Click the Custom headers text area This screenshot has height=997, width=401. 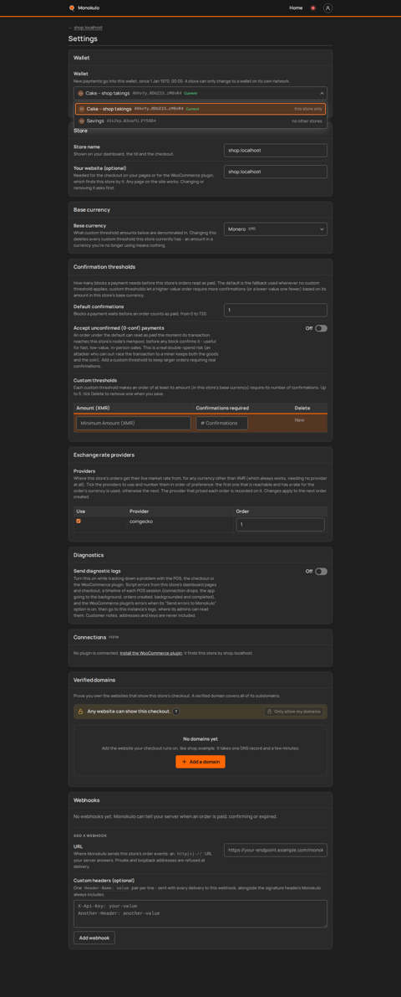(200, 913)
